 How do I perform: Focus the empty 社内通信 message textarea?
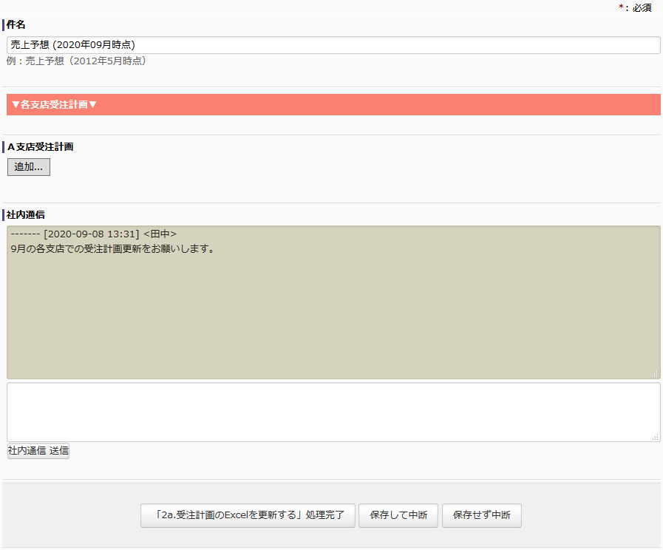tap(333, 412)
